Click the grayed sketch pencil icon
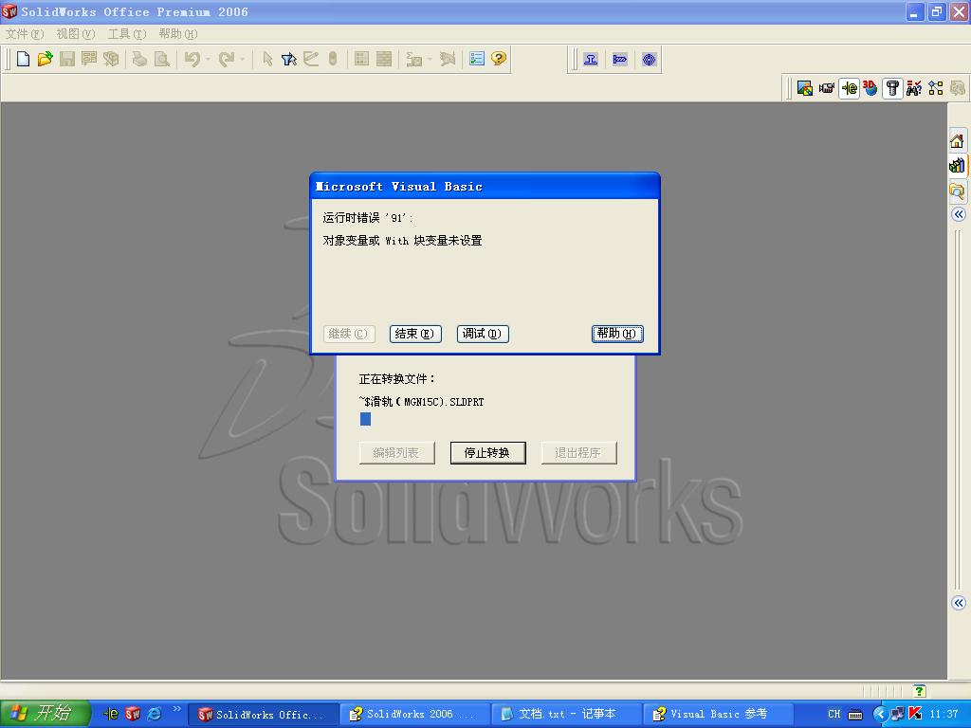This screenshot has width=971, height=728. pos(311,60)
